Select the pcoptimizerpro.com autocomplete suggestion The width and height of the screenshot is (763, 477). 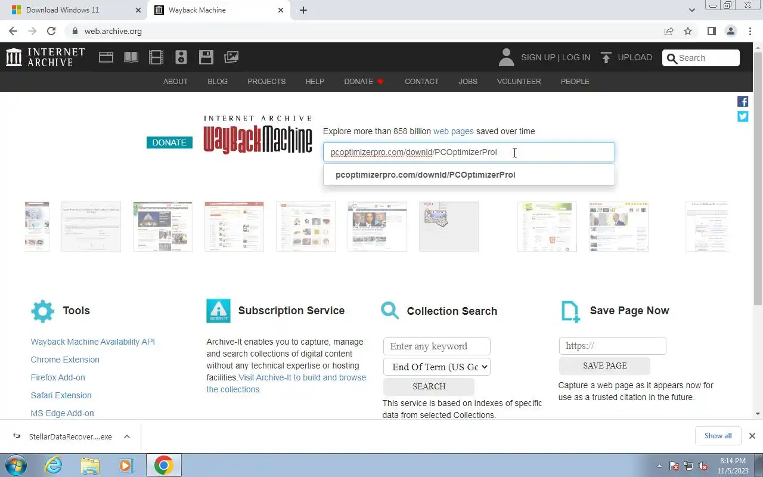coord(469,175)
